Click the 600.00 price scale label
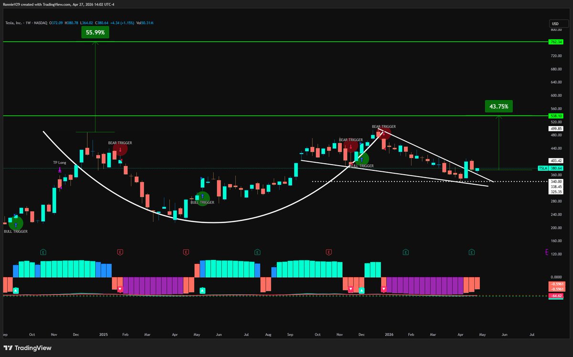 click(556, 95)
